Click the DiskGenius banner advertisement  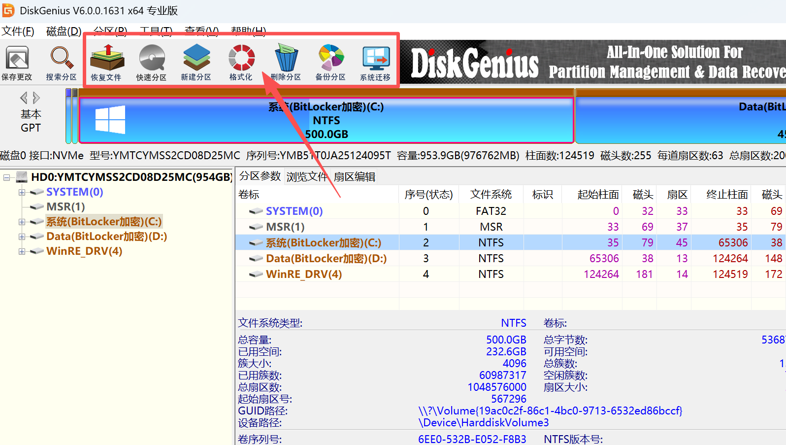[592, 62]
